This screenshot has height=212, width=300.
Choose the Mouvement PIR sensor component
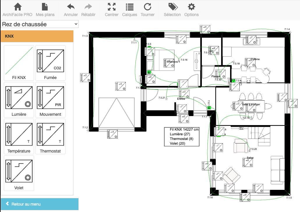coord(50,99)
